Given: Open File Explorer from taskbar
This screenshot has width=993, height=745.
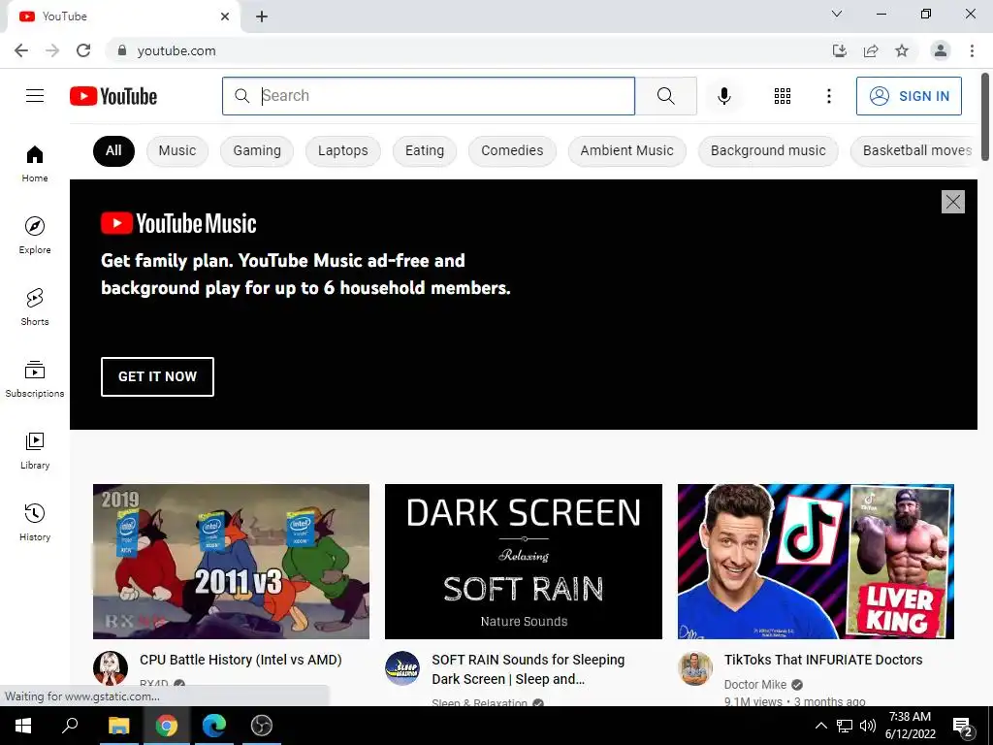Looking at the screenshot, I should [118, 726].
